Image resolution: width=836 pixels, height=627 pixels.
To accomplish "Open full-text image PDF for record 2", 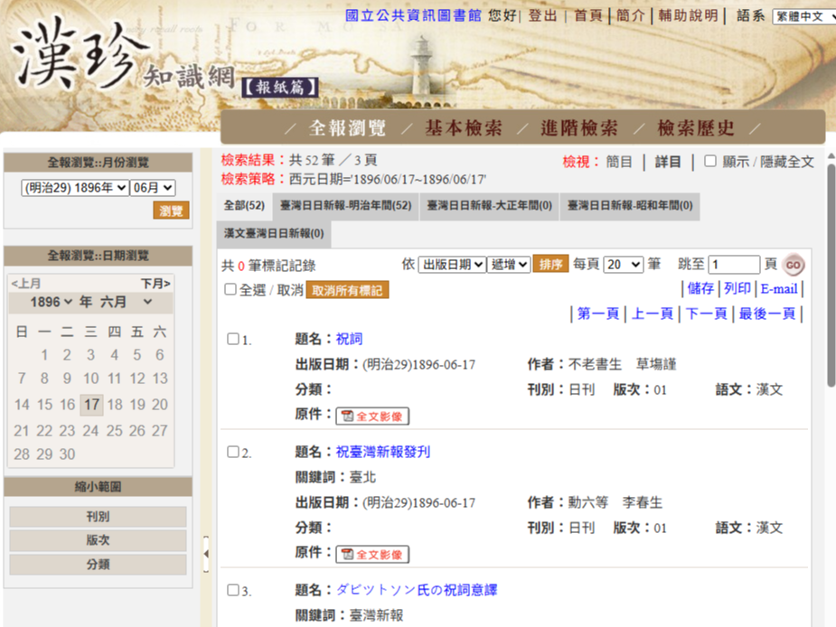I will 372,555.
